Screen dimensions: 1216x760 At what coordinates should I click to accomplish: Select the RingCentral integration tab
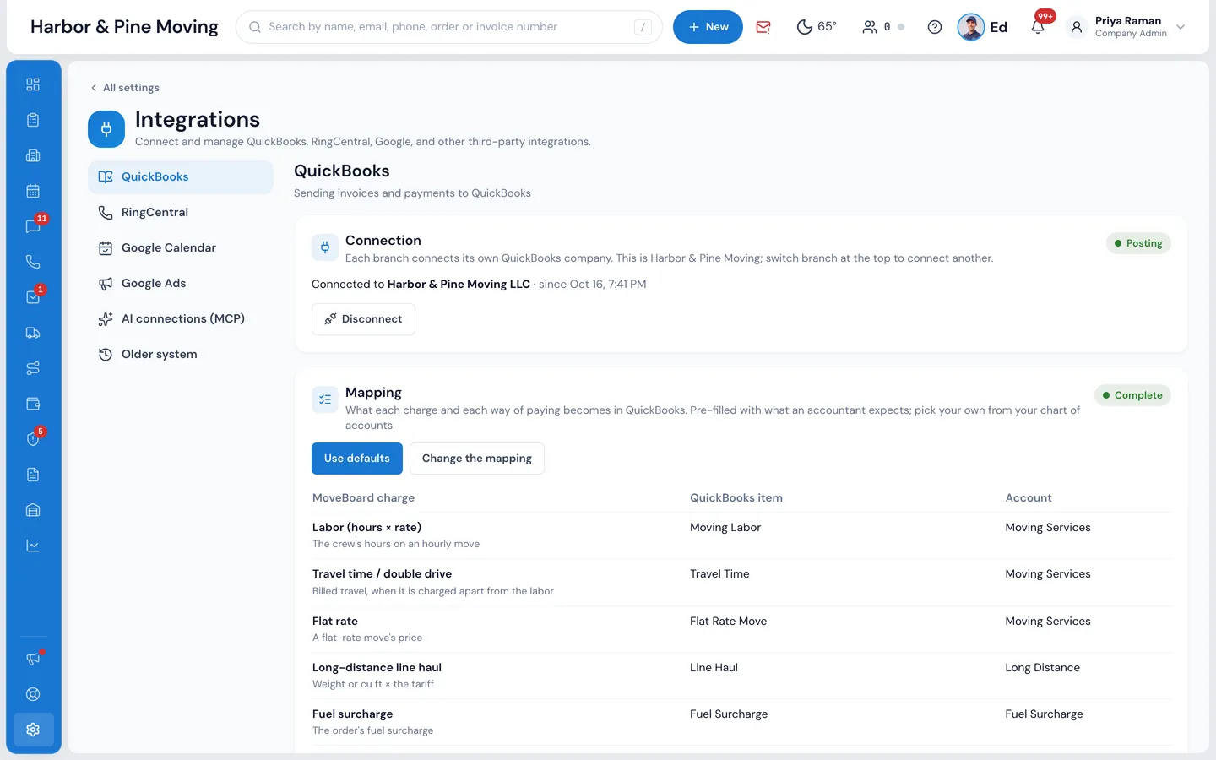click(181, 213)
